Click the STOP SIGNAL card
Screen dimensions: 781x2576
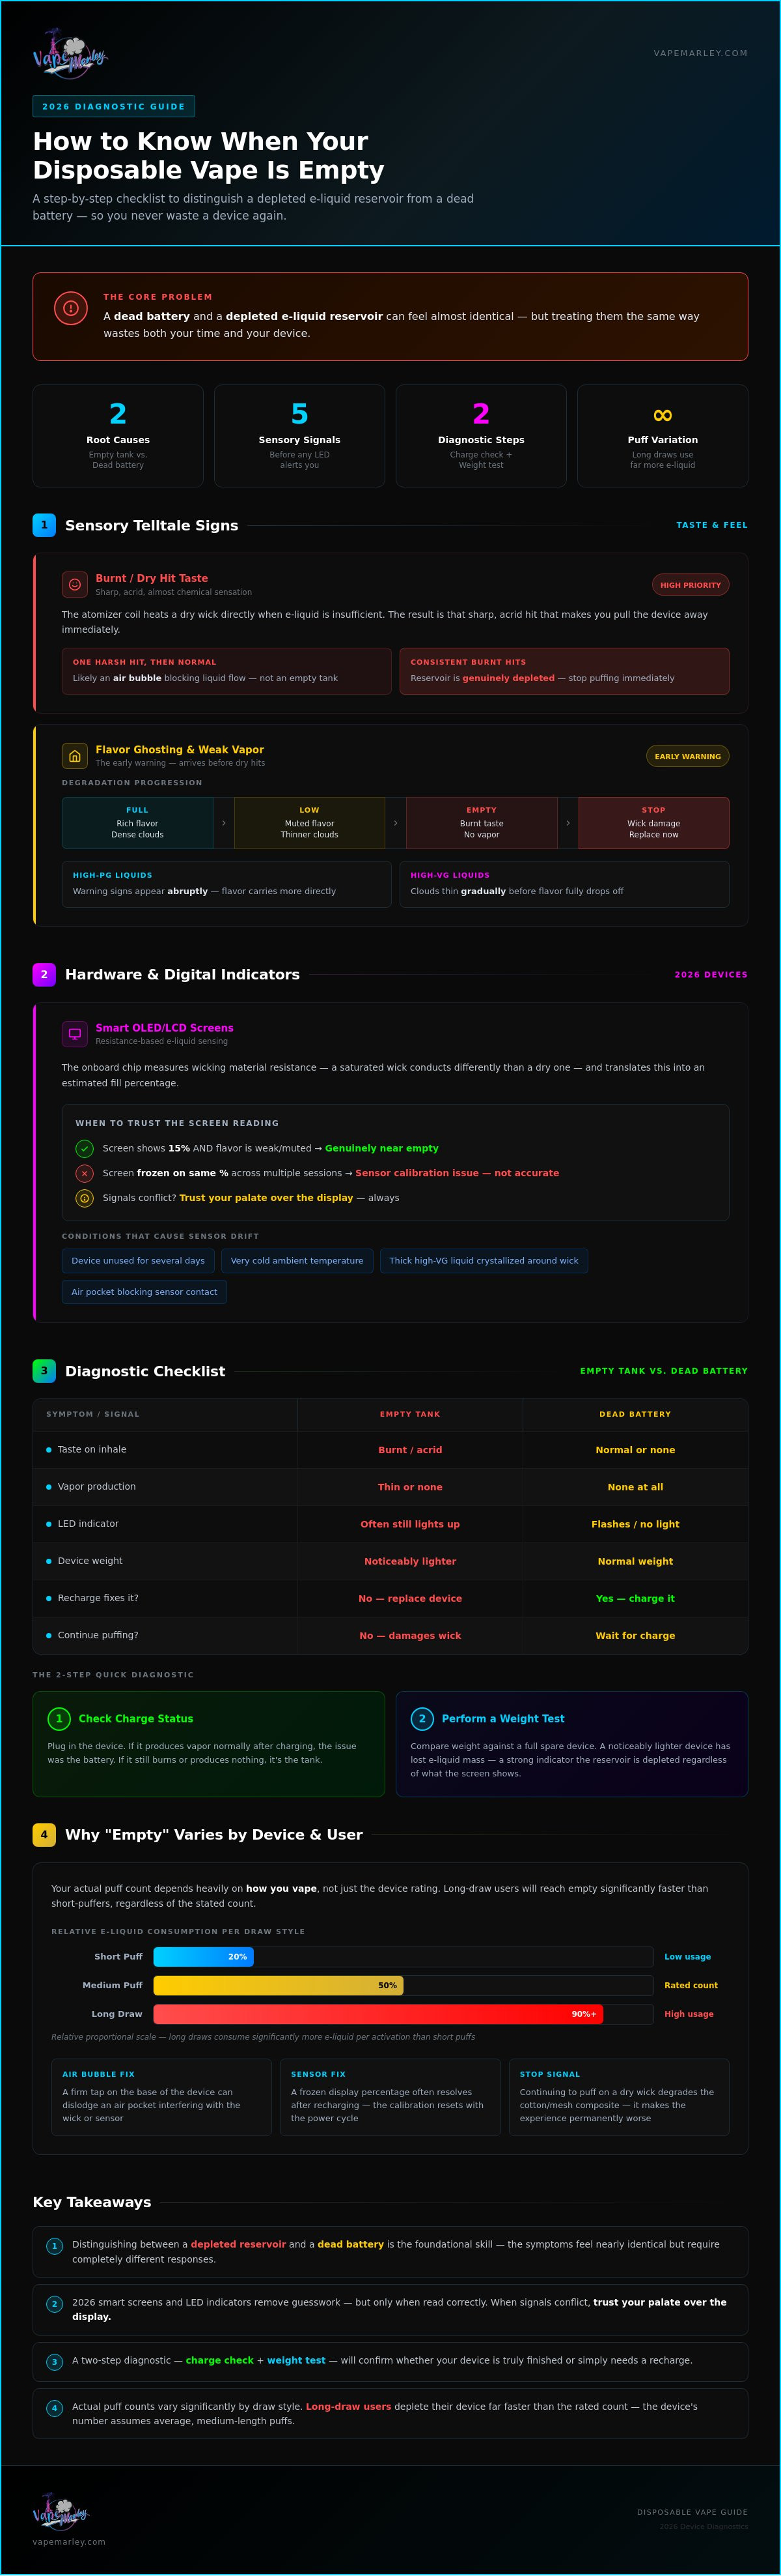tap(619, 2098)
